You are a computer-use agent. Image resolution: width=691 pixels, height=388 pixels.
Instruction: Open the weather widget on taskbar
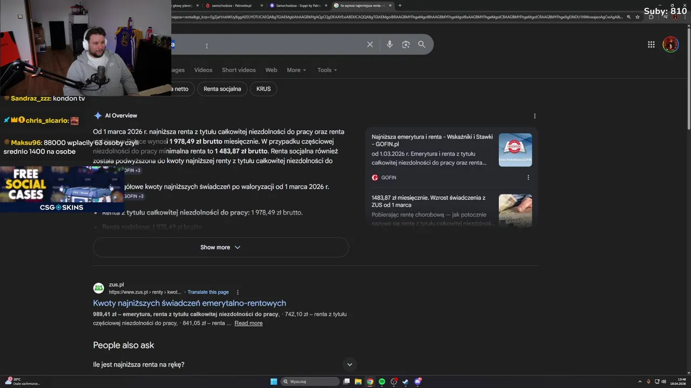(22, 381)
